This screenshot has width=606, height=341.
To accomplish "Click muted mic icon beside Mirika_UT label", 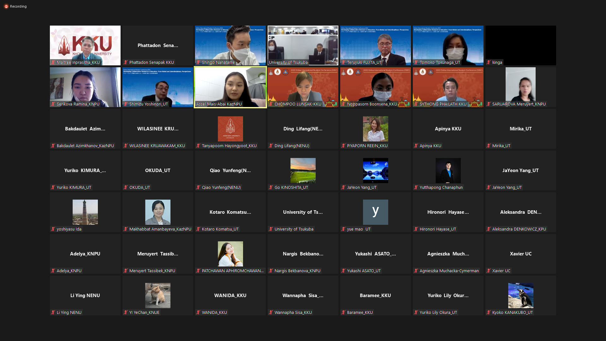I will coord(489,146).
